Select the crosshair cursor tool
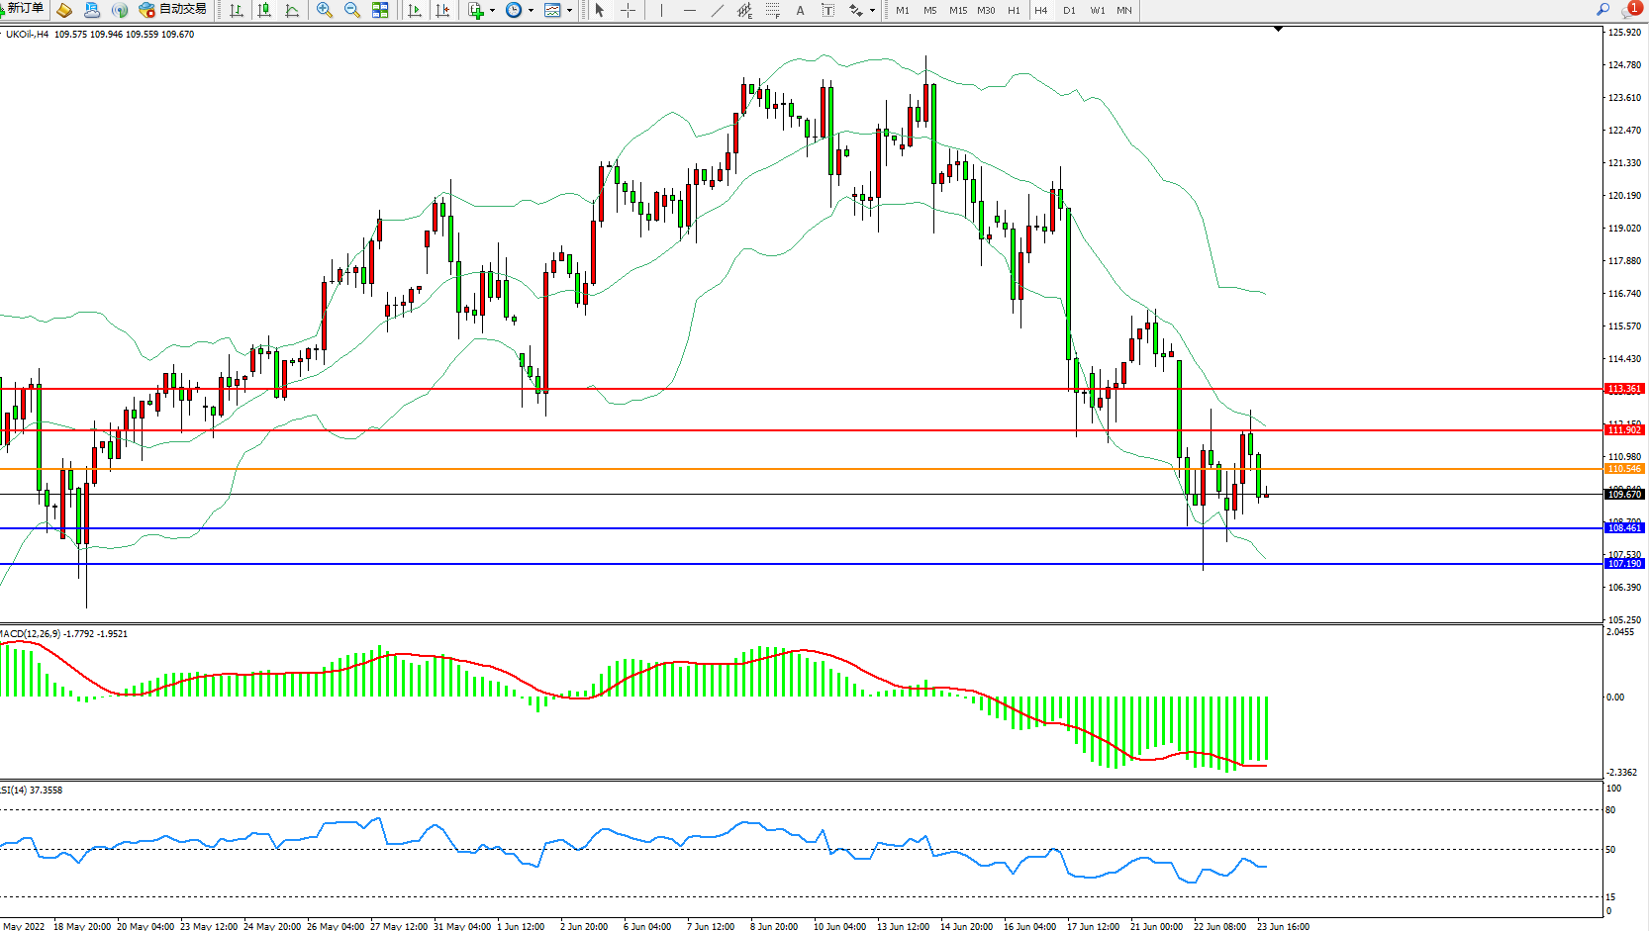Viewport: 1649px width, 931px height. (628, 10)
